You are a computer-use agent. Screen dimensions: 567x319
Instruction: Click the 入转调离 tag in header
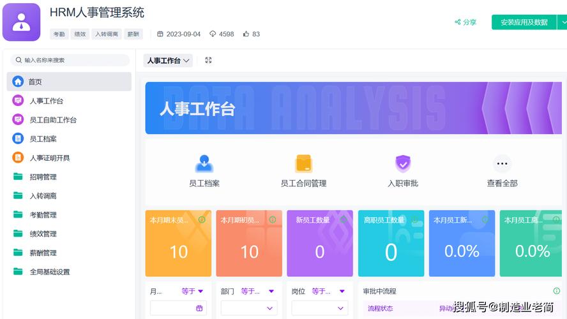(x=107, y=34)
